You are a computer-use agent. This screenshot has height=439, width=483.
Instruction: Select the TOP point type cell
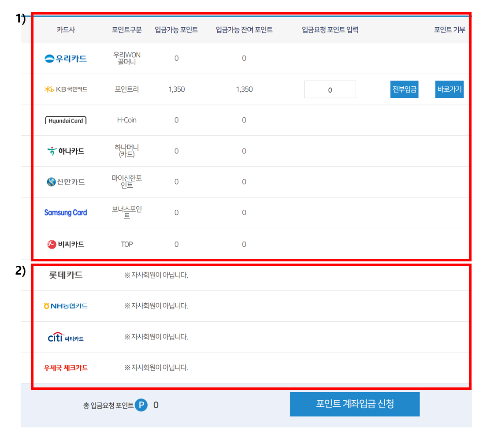(x=126, y=244)
